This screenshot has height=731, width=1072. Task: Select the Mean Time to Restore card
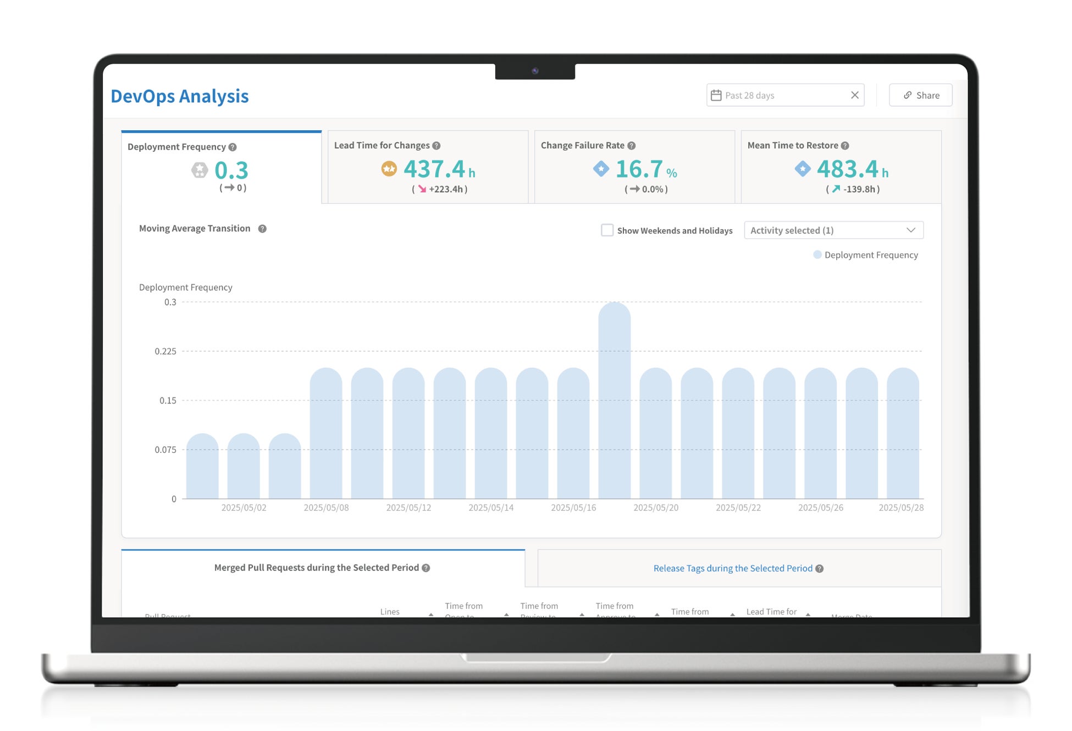pos(841,167)
